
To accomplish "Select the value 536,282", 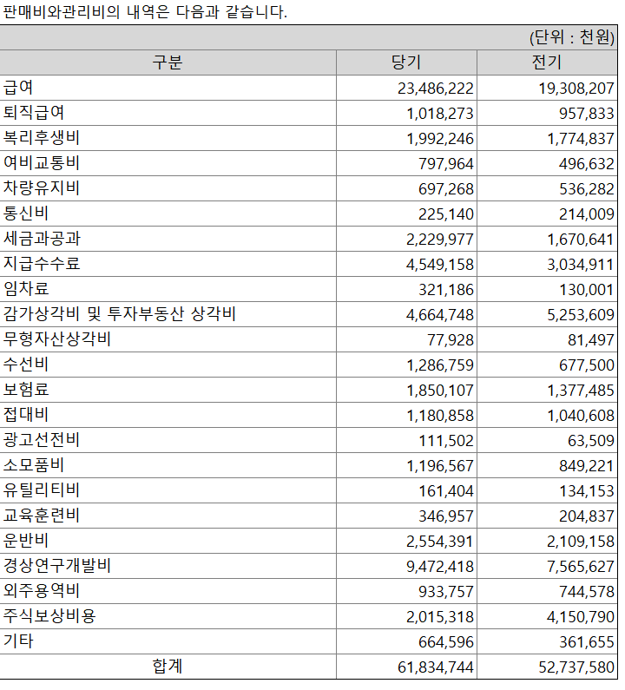I will pos(586,189).
